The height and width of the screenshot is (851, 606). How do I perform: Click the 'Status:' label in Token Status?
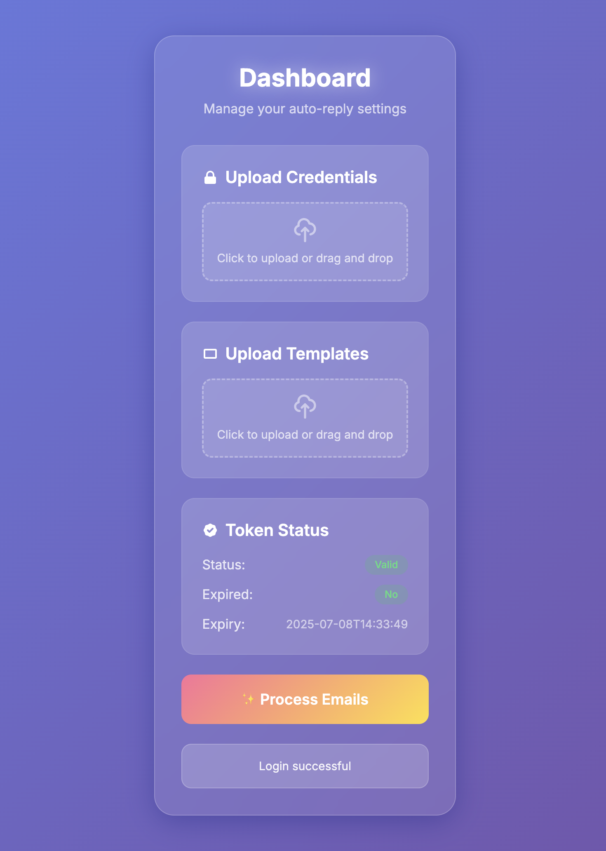coord(224,565)
